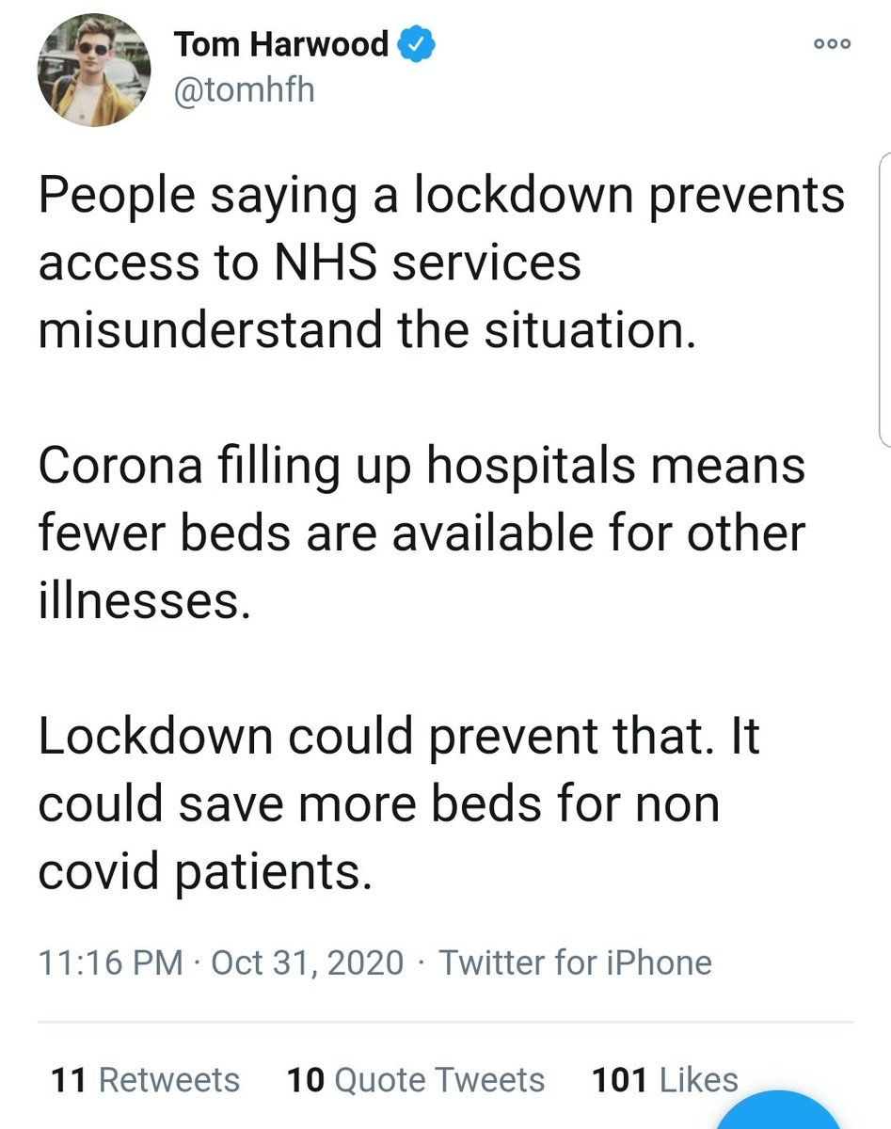Click the Oct 31, 2020 date

pos(308,962)
